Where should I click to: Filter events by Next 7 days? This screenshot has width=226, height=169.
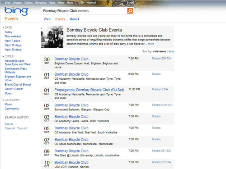point(12,41)
